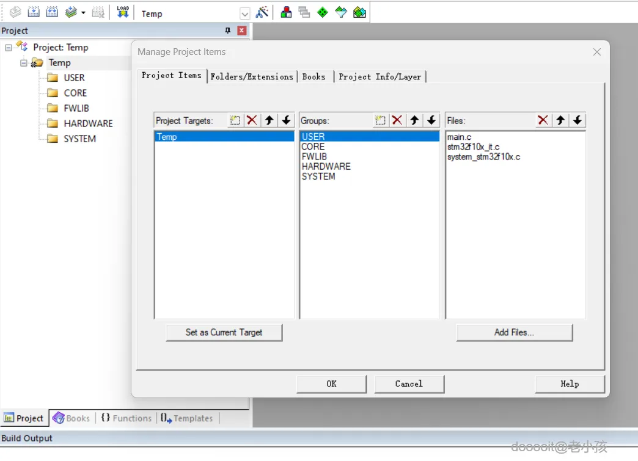Click the Stop Build toolbar icon
638x461 pixels.
[x=98, y=12]
